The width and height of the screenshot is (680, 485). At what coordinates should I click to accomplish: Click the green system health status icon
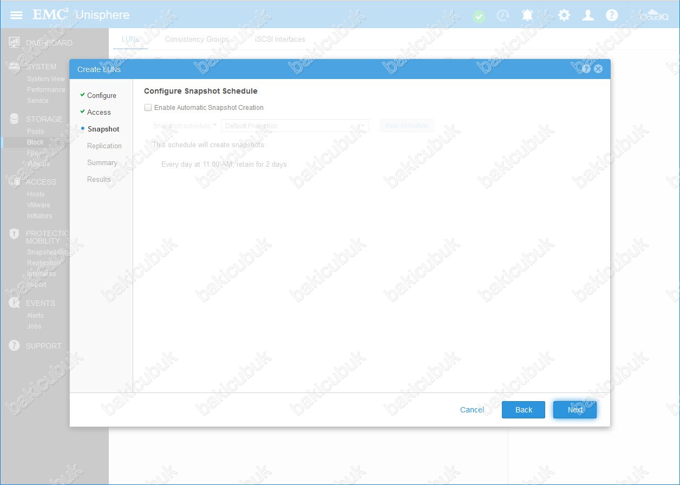point(479,16)
